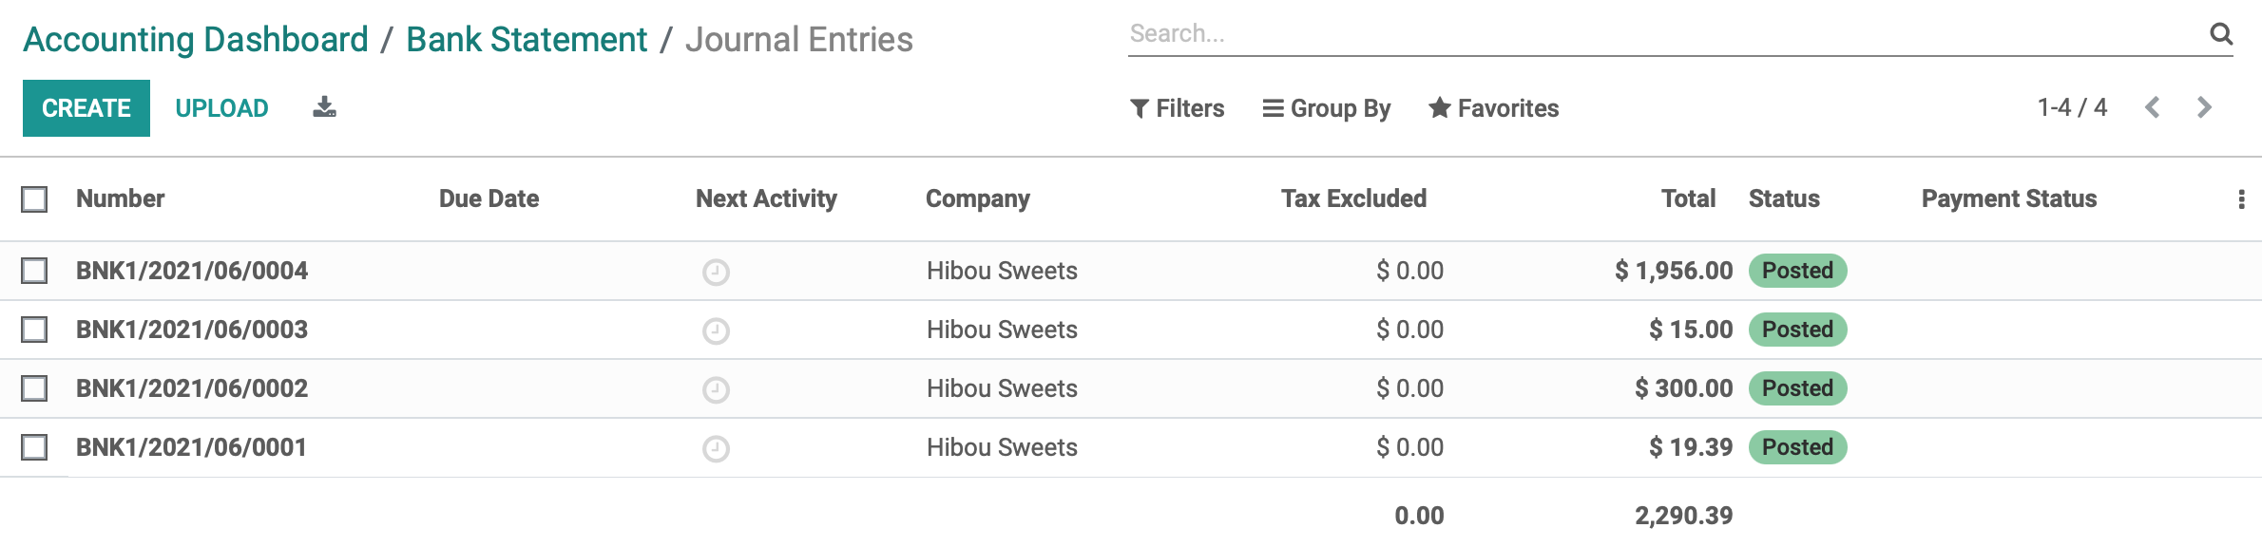Image resolution: width=2262 pixels, height=547 pixels.
Task: Go to next page arrow
Action: (2204, 107)
